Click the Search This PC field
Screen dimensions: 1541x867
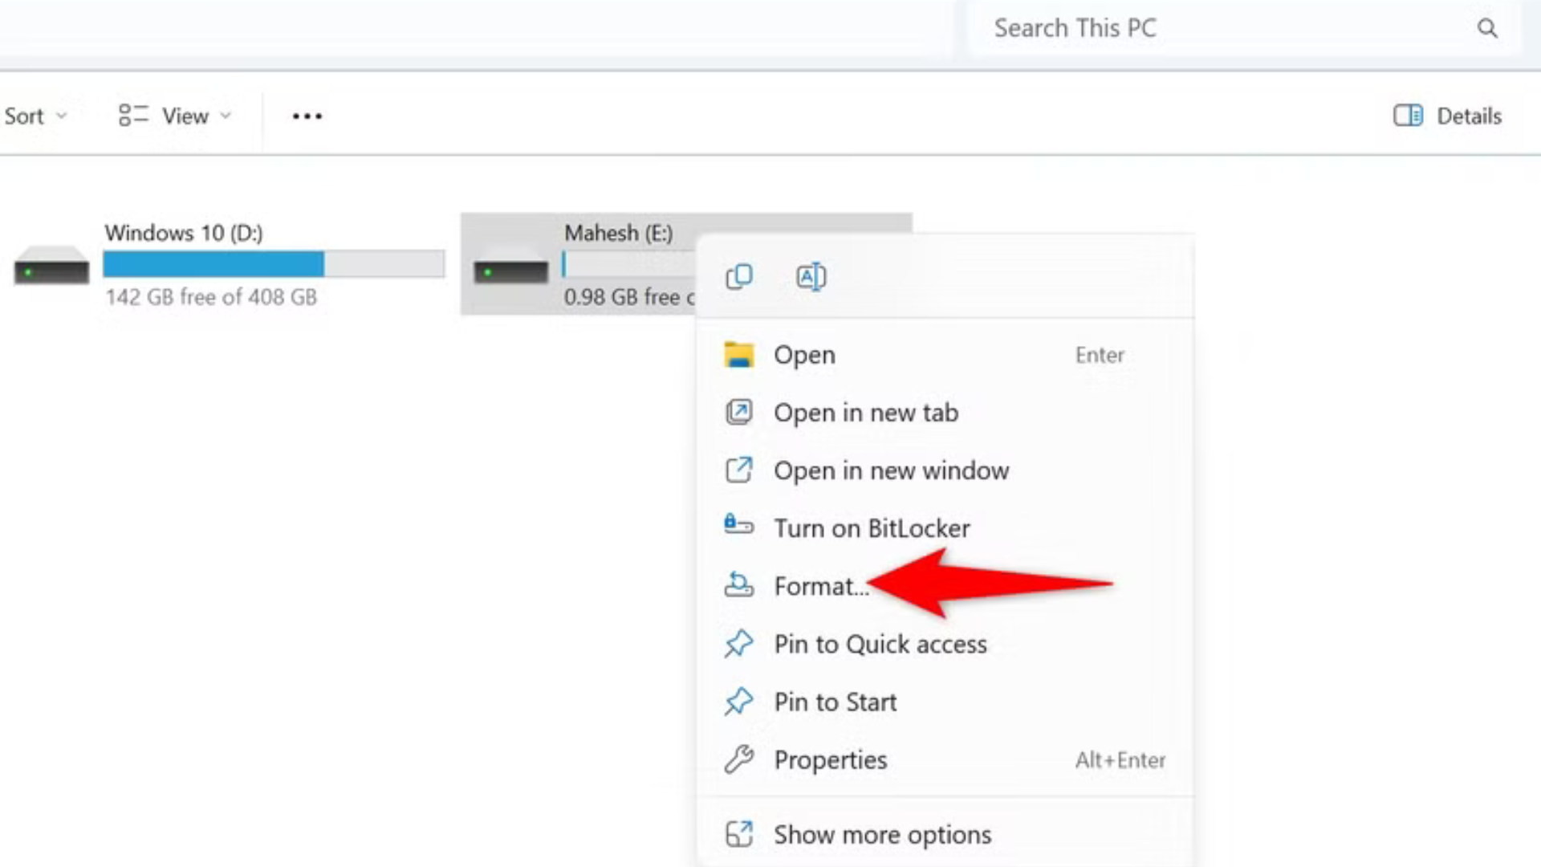1242,28
